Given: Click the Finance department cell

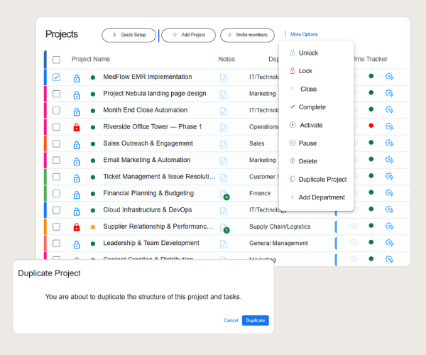Looking at the screenshot, I should pyautogui.click(x=260, y=193).
